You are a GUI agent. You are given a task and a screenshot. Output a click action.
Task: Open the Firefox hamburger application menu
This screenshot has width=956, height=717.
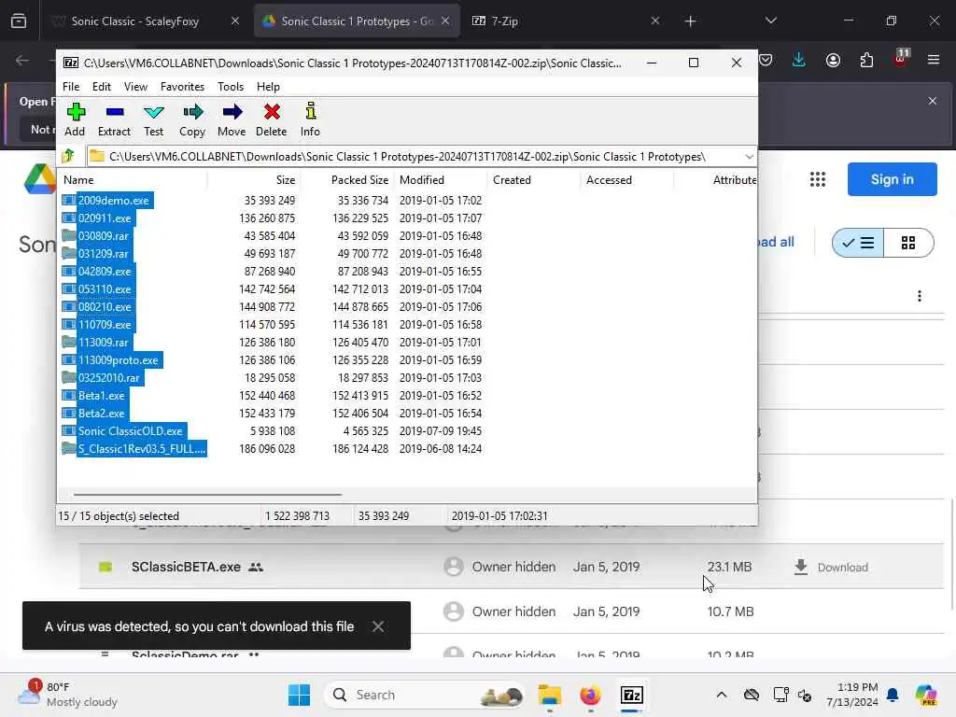[x=933, y=60]
